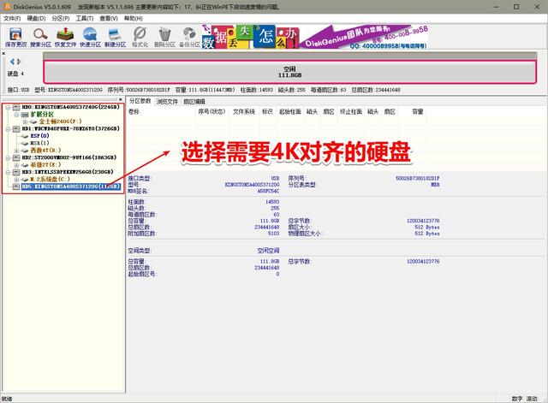
Task: Click the 容量 column header
Action: pyautogui.click(x=418, y=112)
